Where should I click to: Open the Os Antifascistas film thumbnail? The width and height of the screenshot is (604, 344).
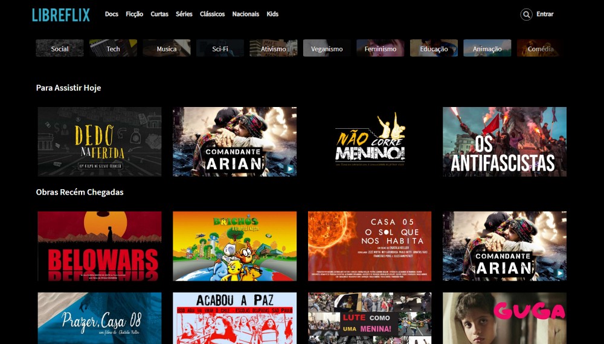[504, 141]
